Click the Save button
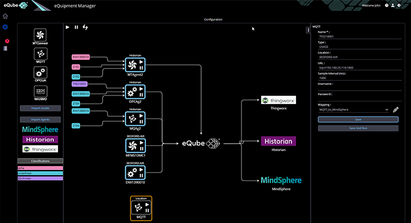This screenshot has height=223, width=411. point(358,120)
